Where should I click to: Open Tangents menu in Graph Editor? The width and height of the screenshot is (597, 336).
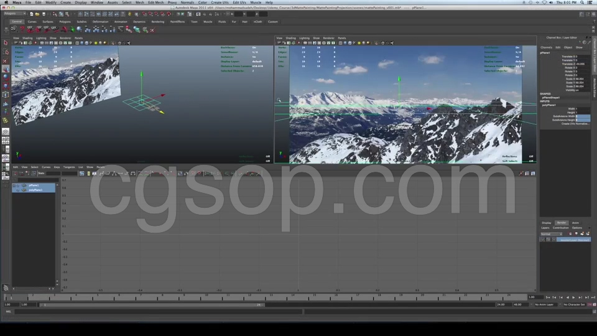pos(69,167)
